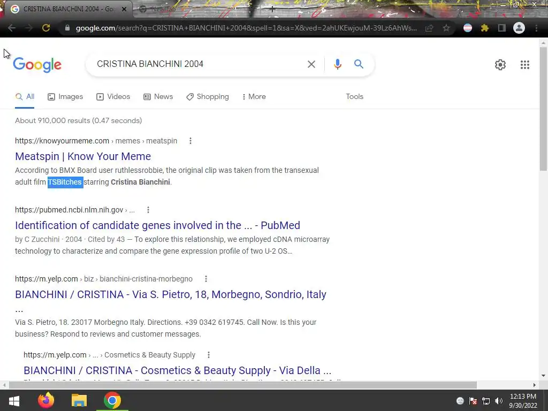The image size is (548, 411).
Task: Switch to the News tab
Action: tap(158, 96)
